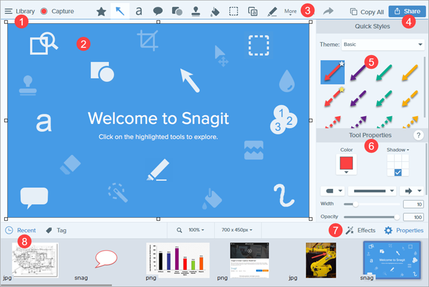
Task: Activate the dashed Selection tool
Action: pyautogui.click(x=234, y=10)
